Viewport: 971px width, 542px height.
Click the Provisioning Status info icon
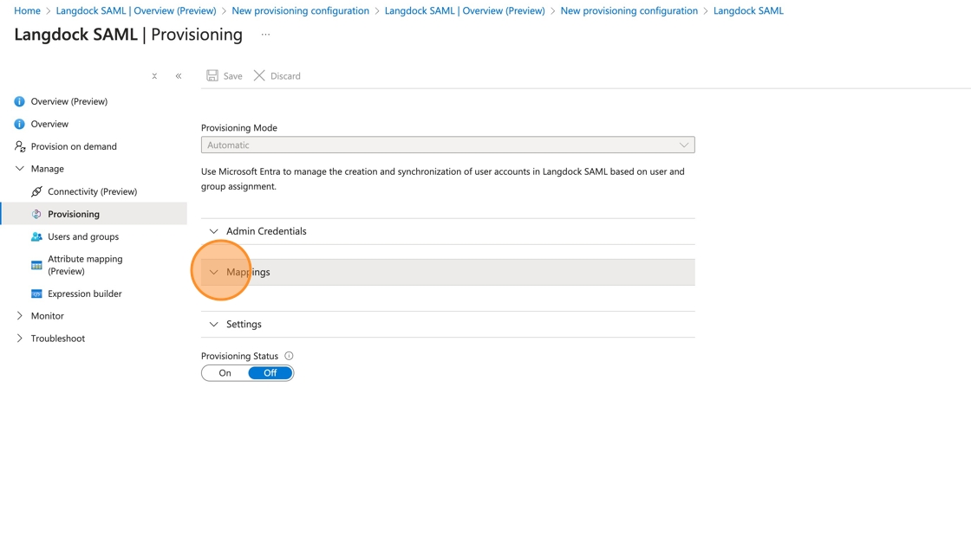(x=289, y=356)
